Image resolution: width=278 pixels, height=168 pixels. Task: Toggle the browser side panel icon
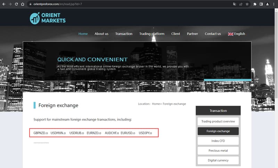[261, 4]
